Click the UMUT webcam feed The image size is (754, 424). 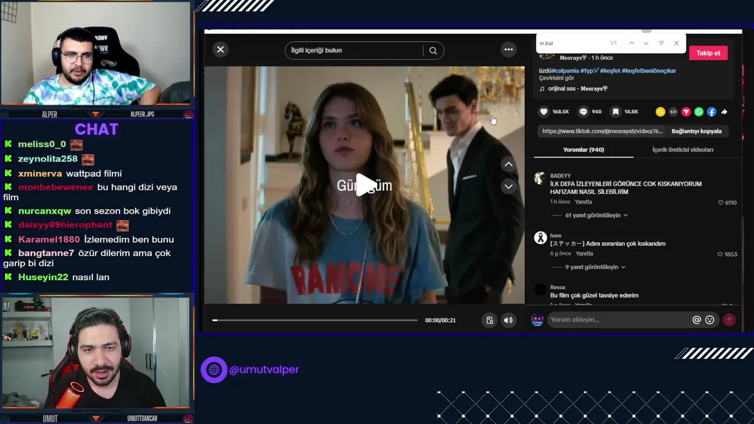(x=95, y=352)
